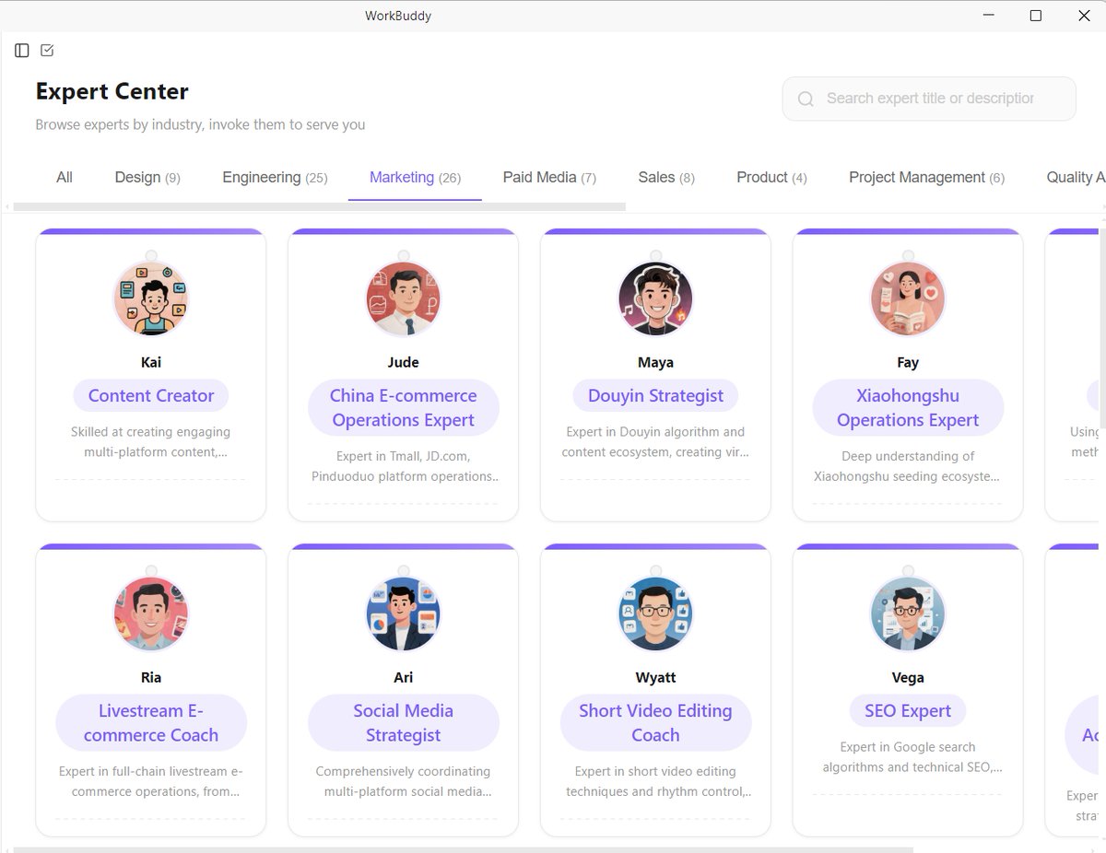Open the Paid Media tab

(x=549, y=177)
